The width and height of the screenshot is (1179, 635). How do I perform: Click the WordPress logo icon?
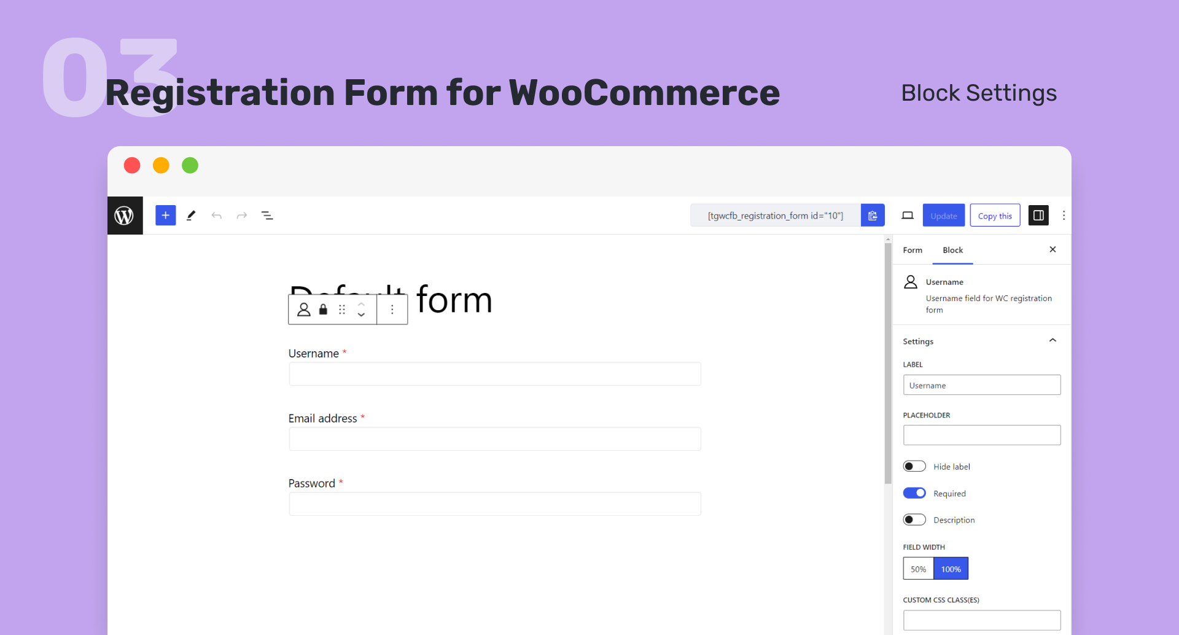coord(125,216)
